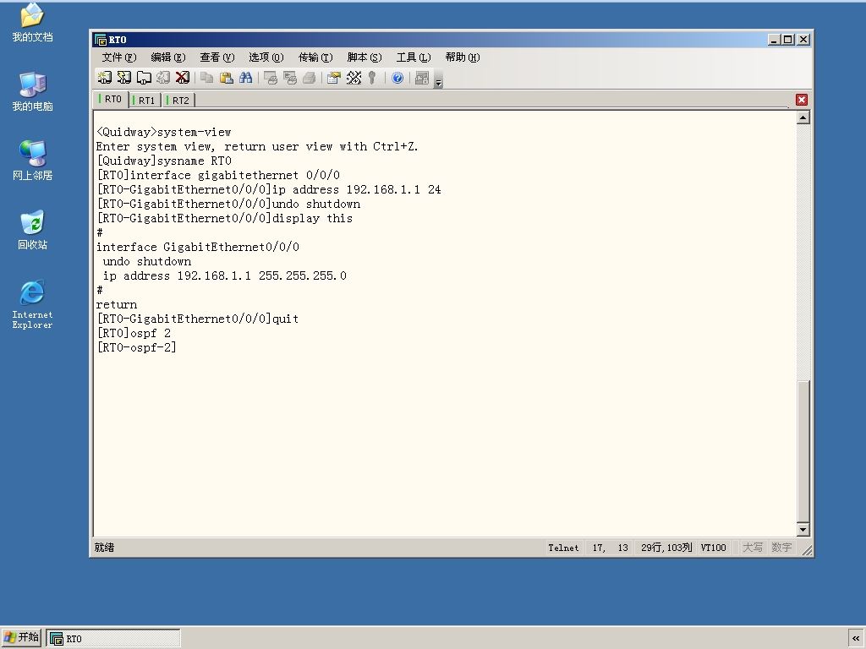Minimize the RT0 window
The width and height of the screenshot is (866, 649).
(x=773, y=40)
